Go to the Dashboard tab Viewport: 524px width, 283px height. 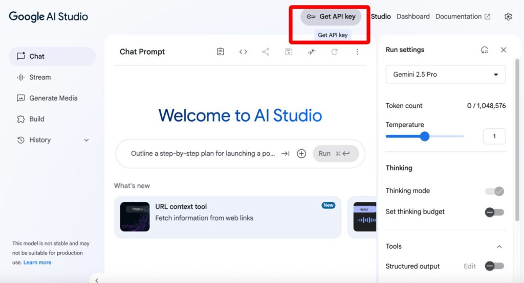click(x=413, y=16)
